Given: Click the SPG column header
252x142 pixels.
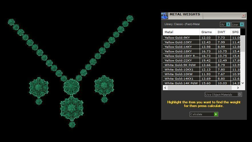Looking at the screenshot, I should (235, 32).
